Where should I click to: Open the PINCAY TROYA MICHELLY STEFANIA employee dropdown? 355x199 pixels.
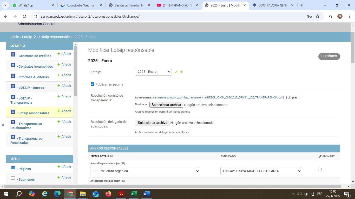(261, 171)
